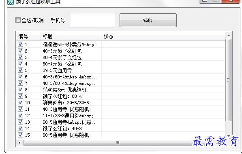
Task: Click the vertical scrollbar thumb
Action: click(x=228, y=80)
